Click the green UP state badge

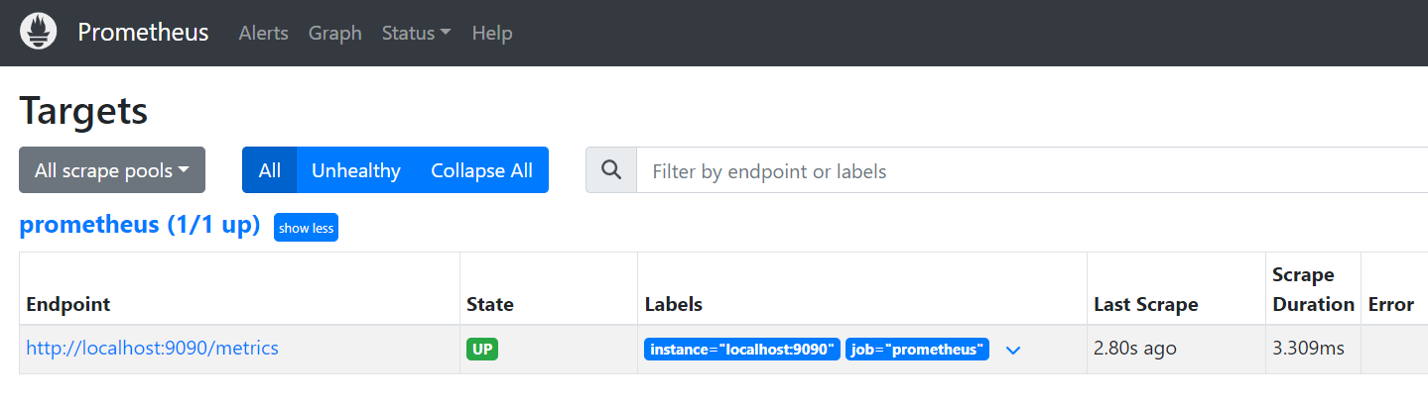point(482,350)
